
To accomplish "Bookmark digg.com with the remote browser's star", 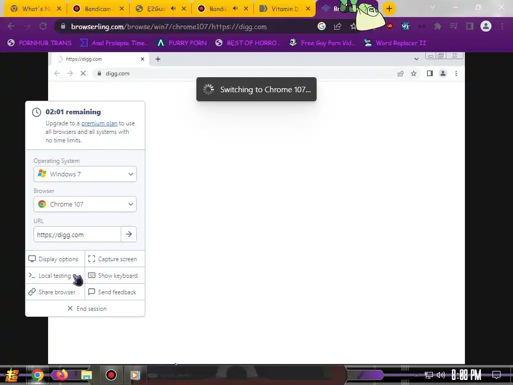I will click(x=413, y=73).
